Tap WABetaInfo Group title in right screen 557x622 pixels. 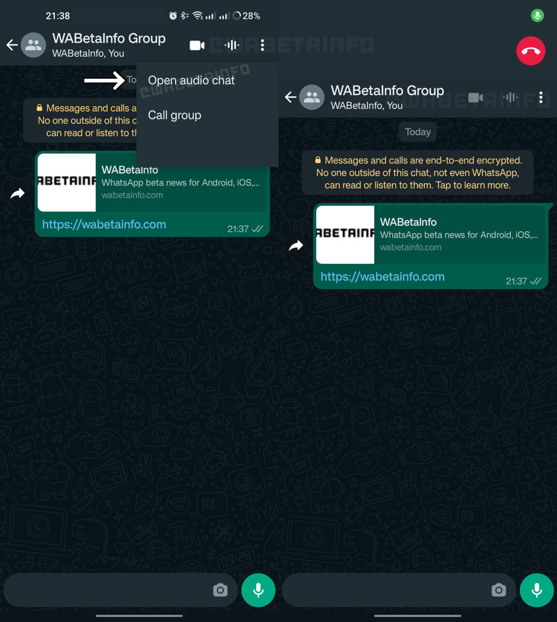coord(387,91)
